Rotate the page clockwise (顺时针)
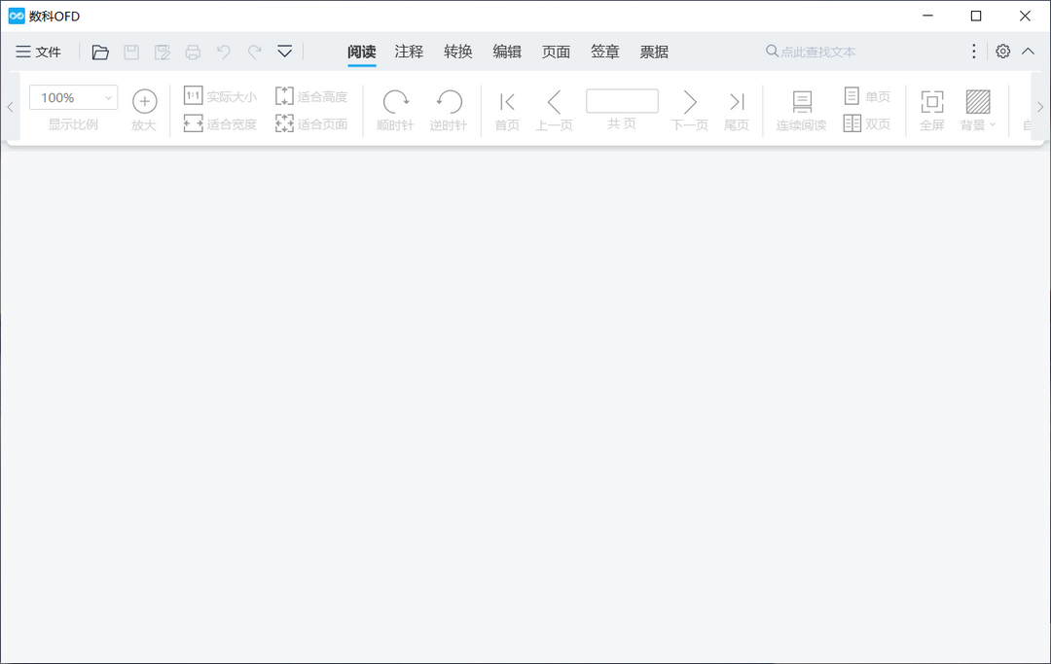Screen dimensions: 1051x664 pyautogui.click(x=395, y=111)
